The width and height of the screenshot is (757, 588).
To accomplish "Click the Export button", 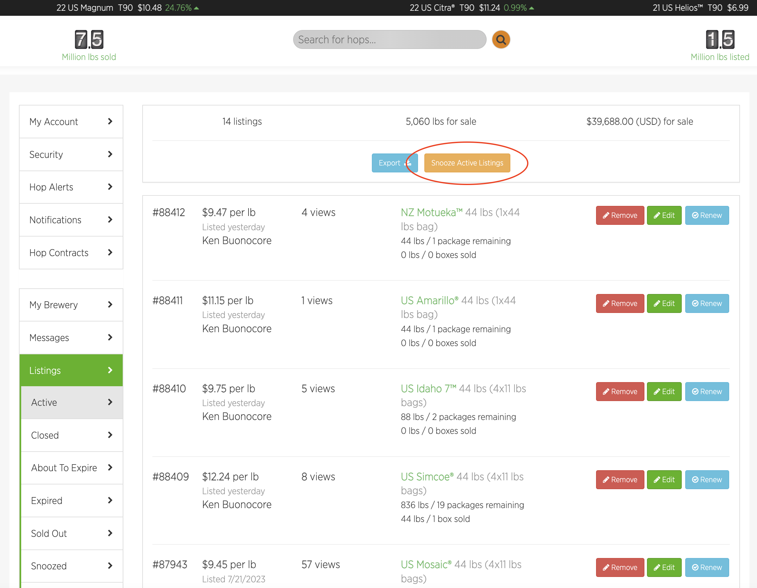I will [395, 163].
